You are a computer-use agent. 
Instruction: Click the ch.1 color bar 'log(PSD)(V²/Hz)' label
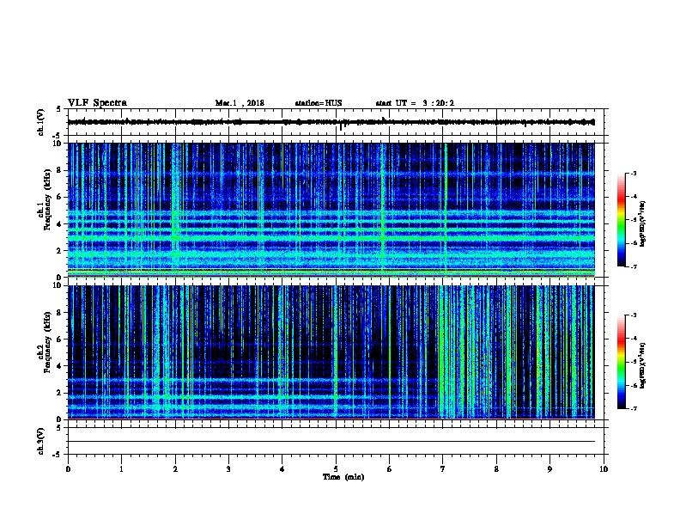[643, 224]
